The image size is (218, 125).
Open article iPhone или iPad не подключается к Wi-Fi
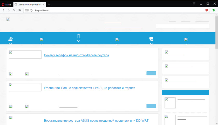pos(89,88)
